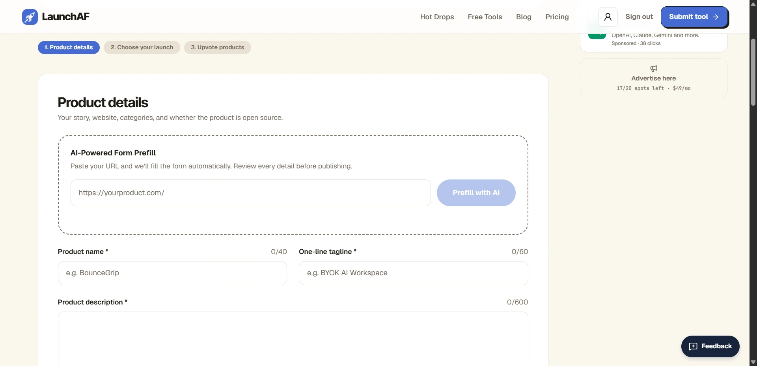The image size is (757, 366).
Task: Open the LaunchAF home text link
Action: pos(66,17)
